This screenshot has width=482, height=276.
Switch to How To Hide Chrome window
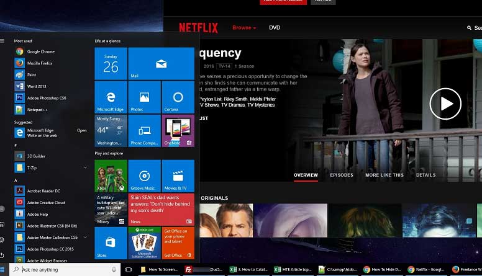(382, 270)
